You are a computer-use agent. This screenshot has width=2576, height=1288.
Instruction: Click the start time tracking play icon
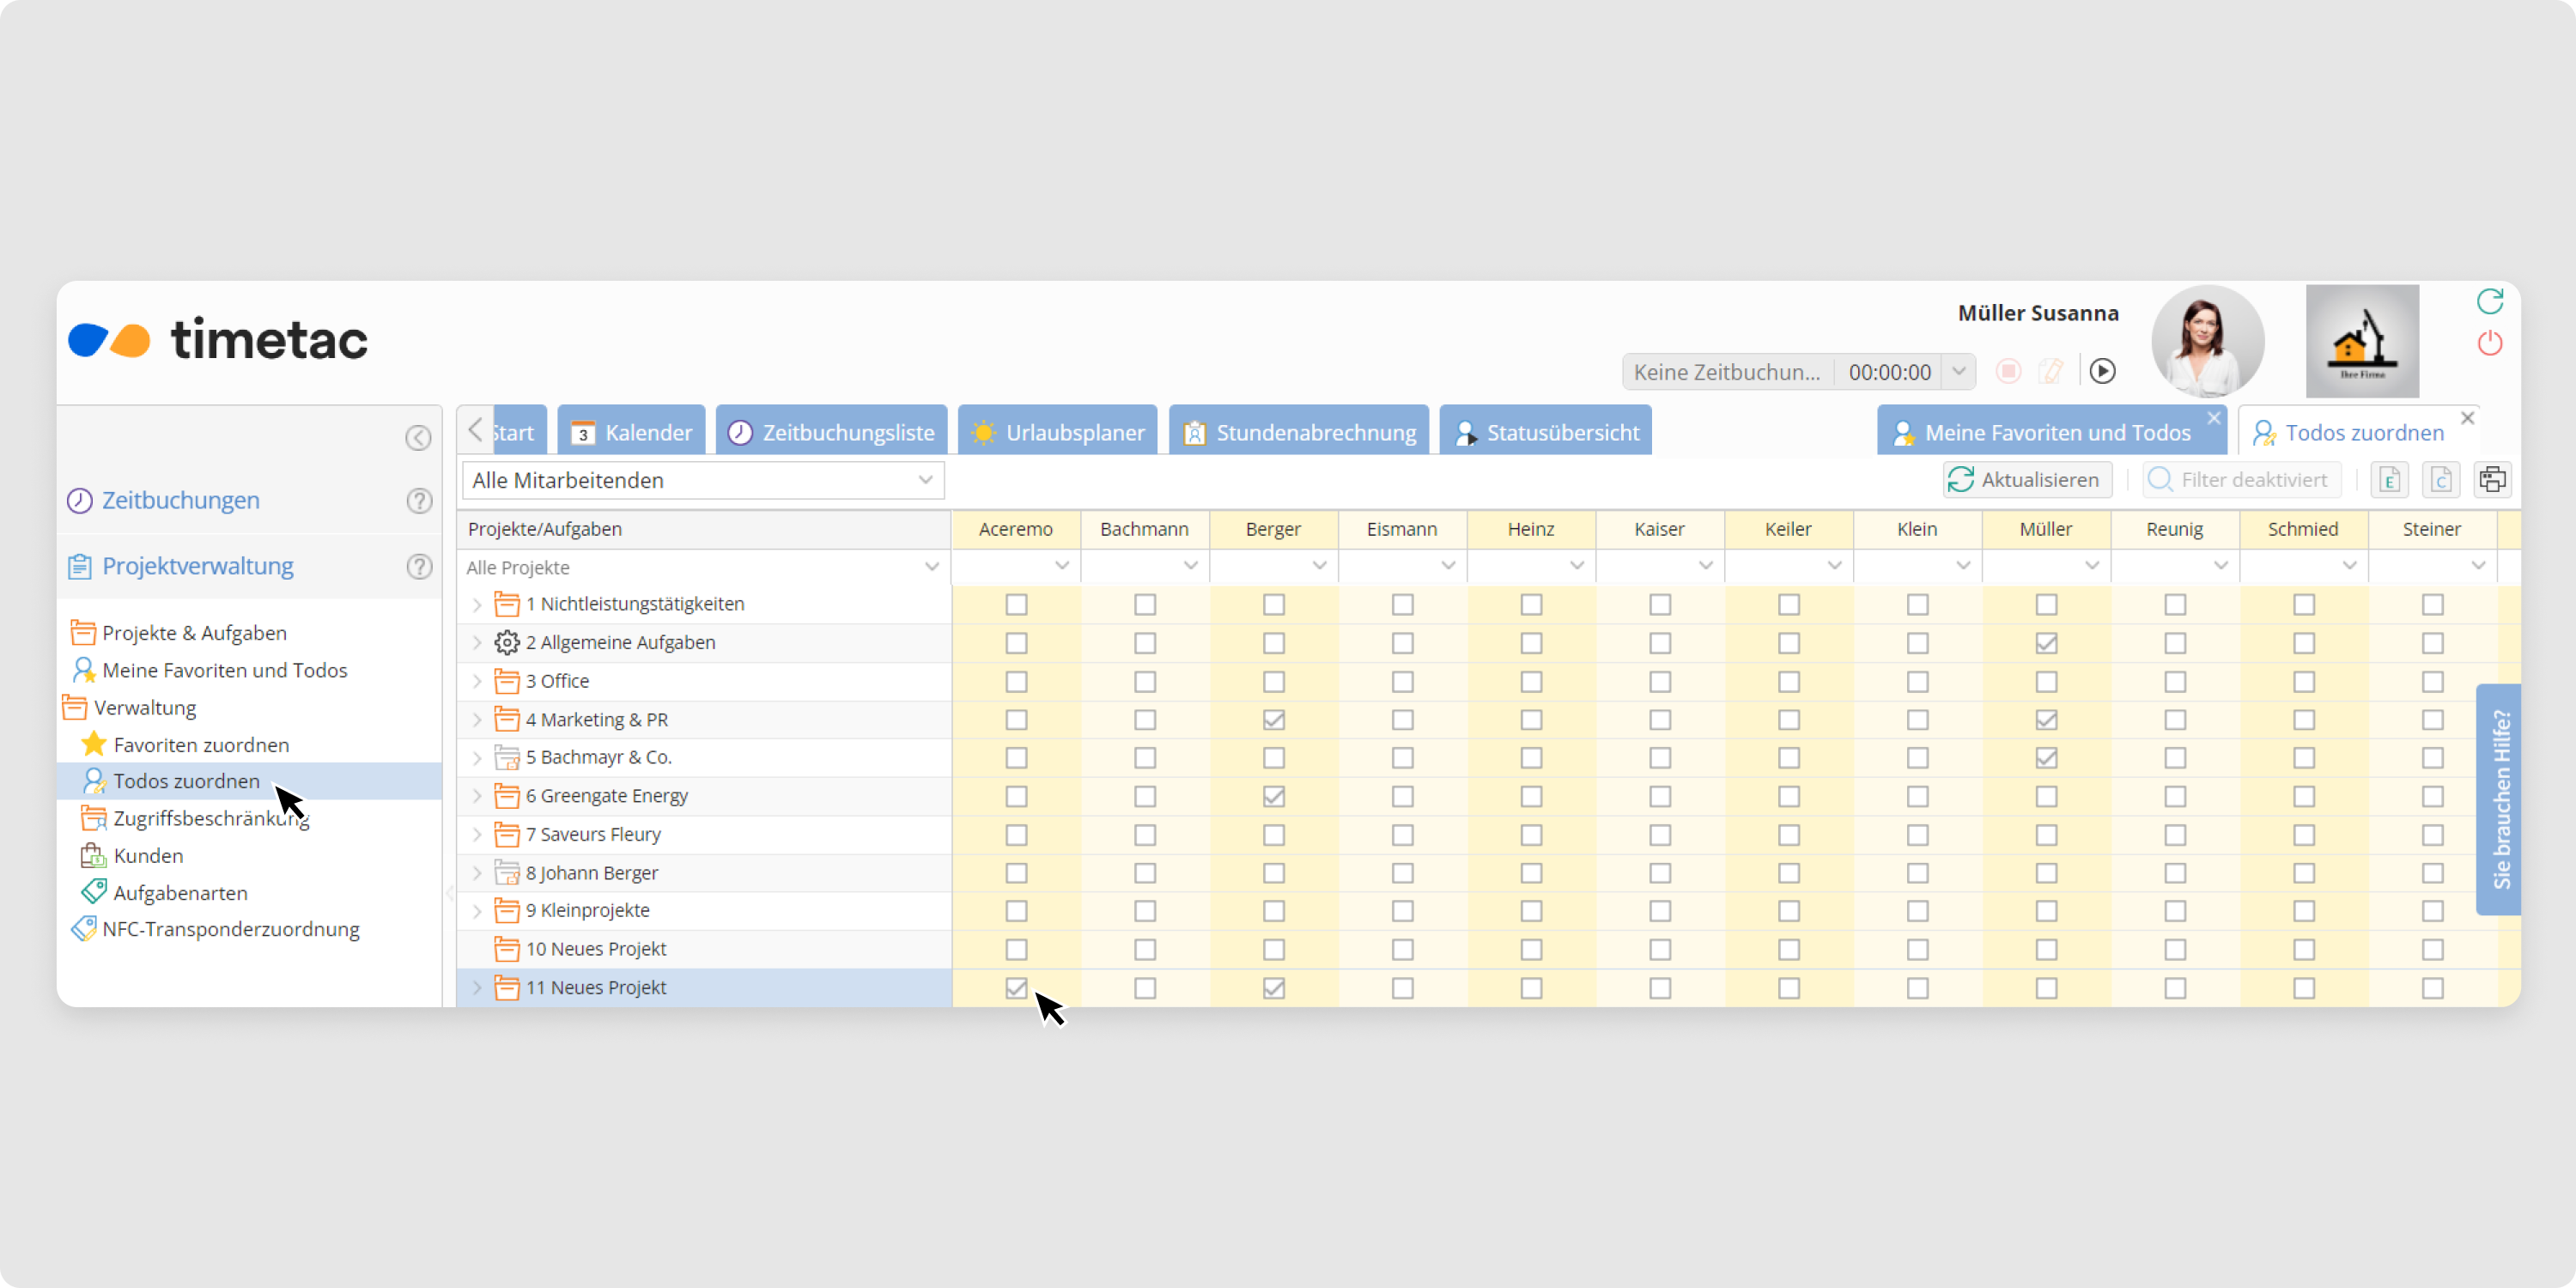[x=2102, y=371]
